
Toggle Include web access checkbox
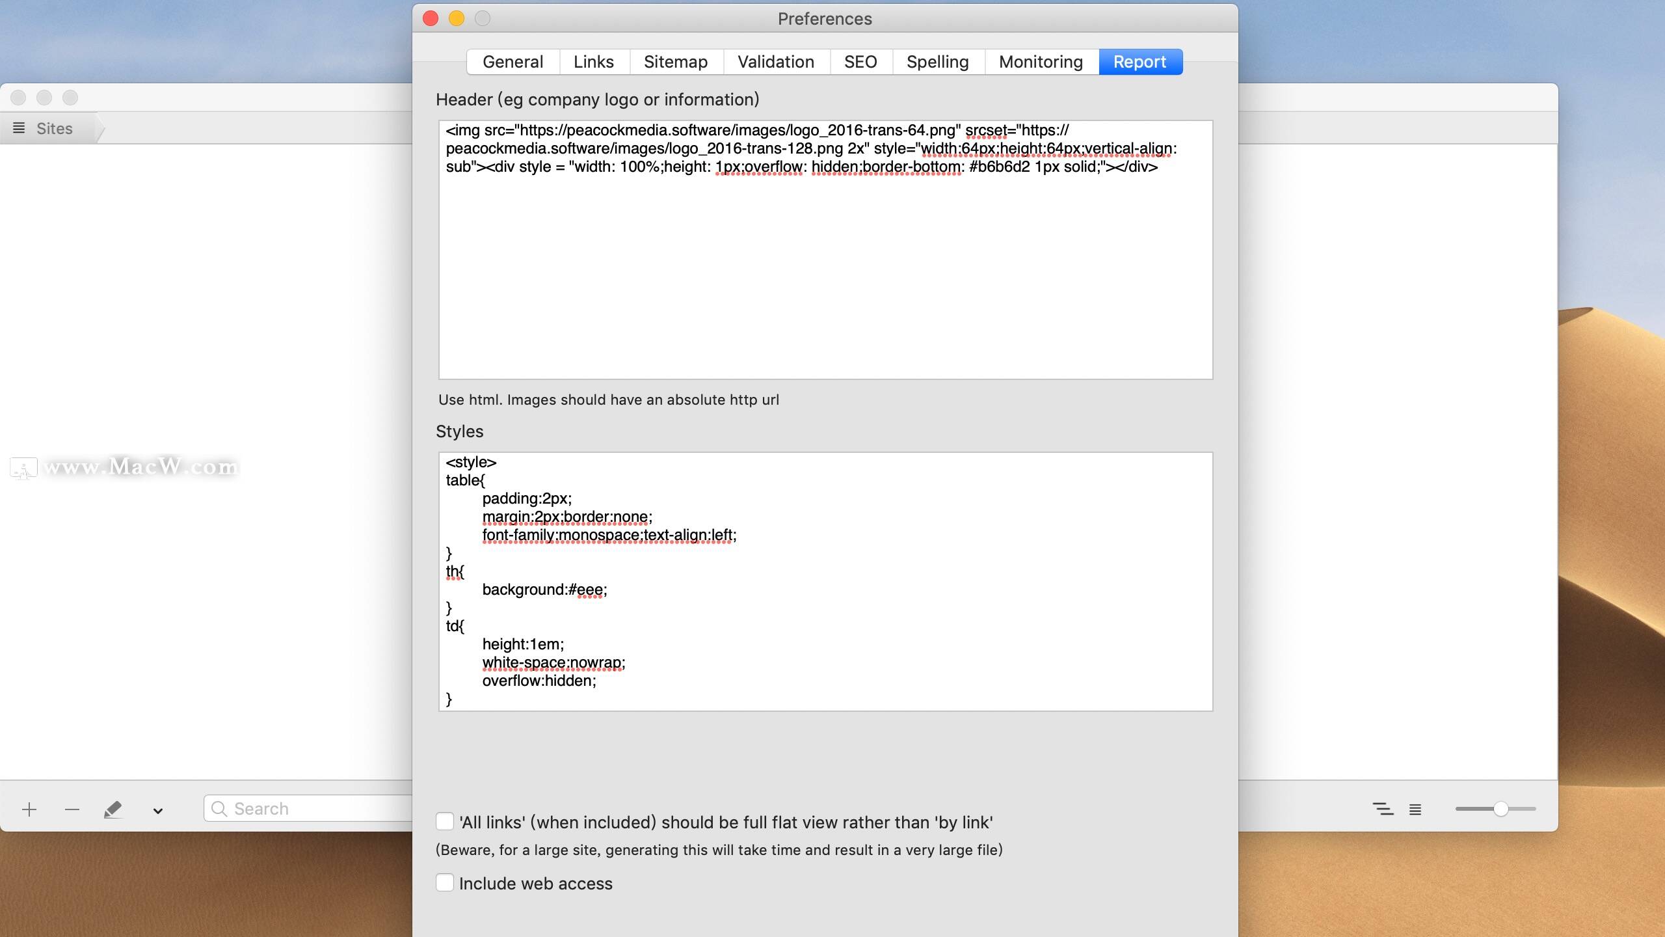point(445,882)
